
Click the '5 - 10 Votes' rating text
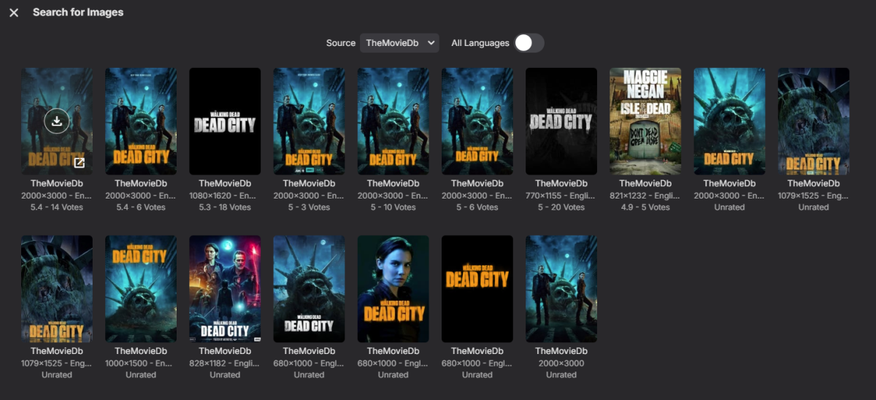coord(393,207)
